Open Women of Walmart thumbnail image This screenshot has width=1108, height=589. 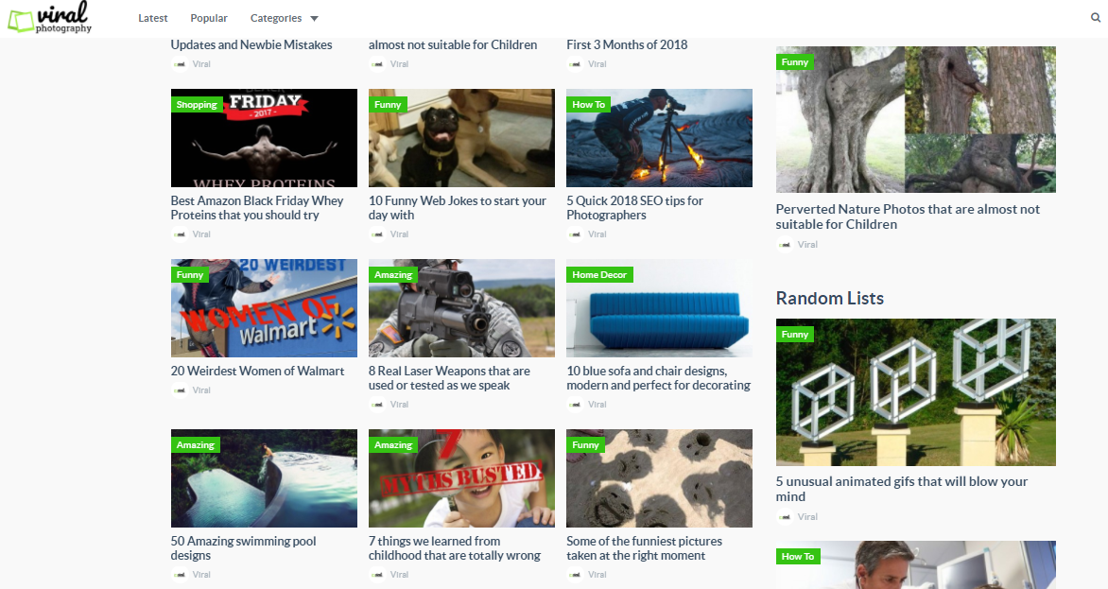(x=264, y=308)
